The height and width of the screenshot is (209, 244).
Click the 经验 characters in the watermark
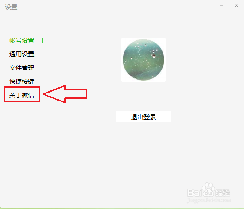pyautogui.click(x=223, y=193)
